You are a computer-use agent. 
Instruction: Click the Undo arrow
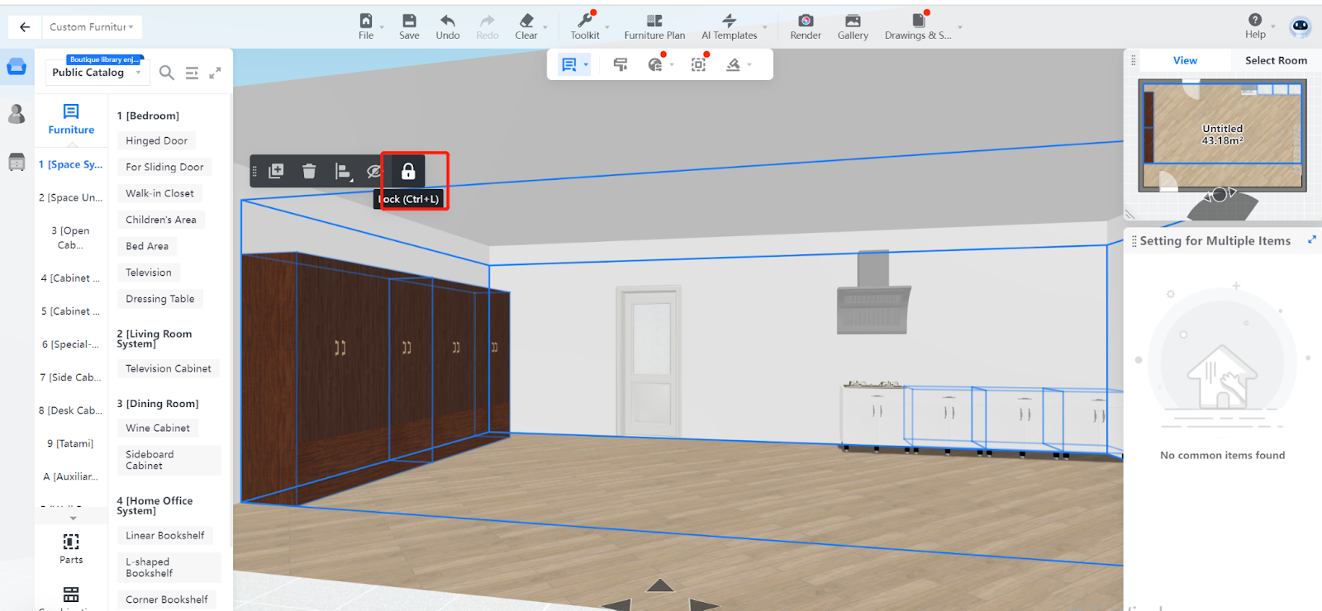pyautogui.click(x=447, y=26)
